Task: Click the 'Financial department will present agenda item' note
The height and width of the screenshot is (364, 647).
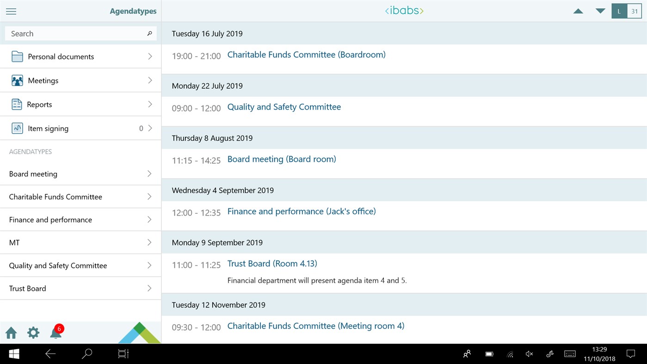Action: tap(317, 280)
